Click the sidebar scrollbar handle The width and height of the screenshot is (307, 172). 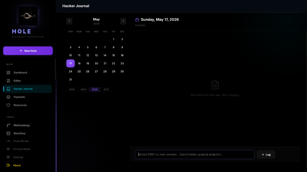coord(55,69)
